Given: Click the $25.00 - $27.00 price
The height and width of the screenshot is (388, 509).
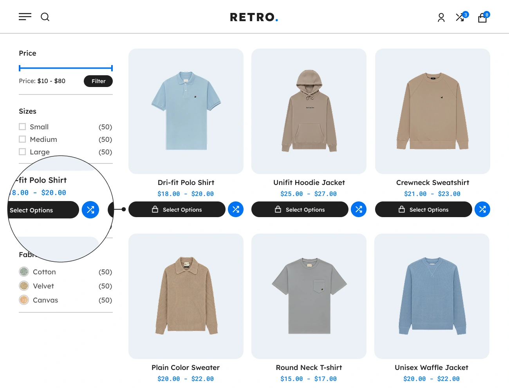Looking at the screenshot, I should pos(309,194).
